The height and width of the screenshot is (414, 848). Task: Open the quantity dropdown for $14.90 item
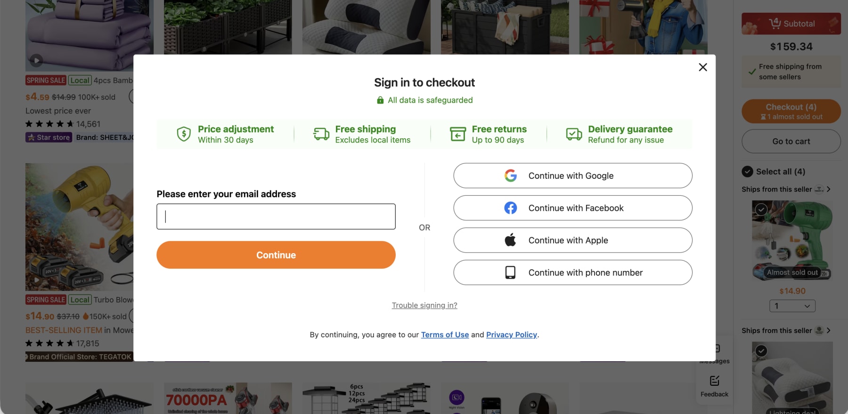pyautogui.click(x=792, y=306)
